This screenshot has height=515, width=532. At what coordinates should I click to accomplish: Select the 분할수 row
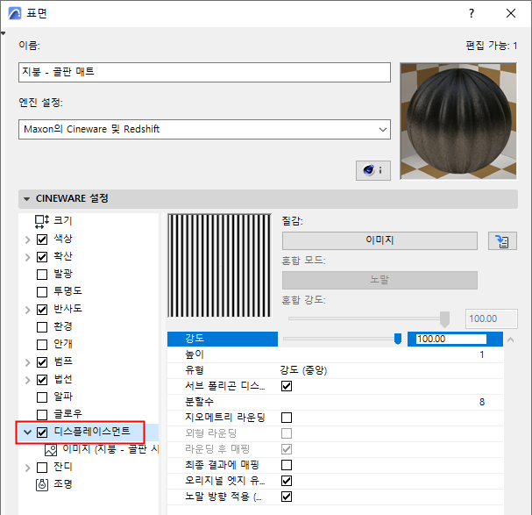(335, 402)
